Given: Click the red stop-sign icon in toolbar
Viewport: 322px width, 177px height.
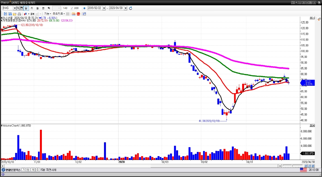Looking at the screenshot, I should [x=78, y=14].
